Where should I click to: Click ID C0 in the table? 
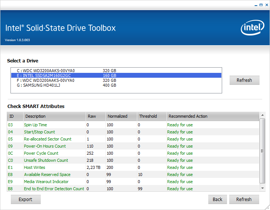10,160
